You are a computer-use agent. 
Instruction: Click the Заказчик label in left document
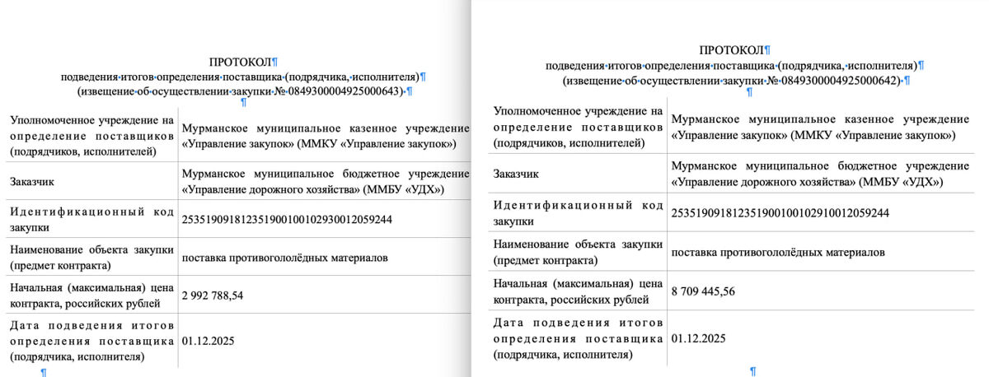point(32,181)
